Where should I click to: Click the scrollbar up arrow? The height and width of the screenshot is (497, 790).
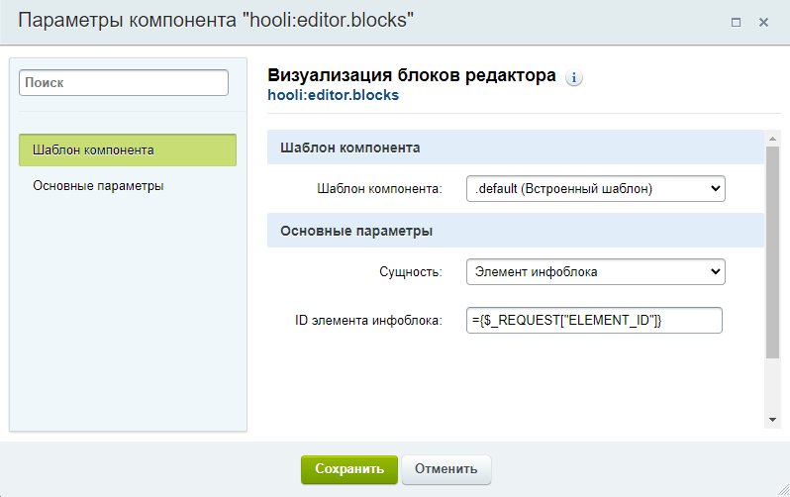773,139
